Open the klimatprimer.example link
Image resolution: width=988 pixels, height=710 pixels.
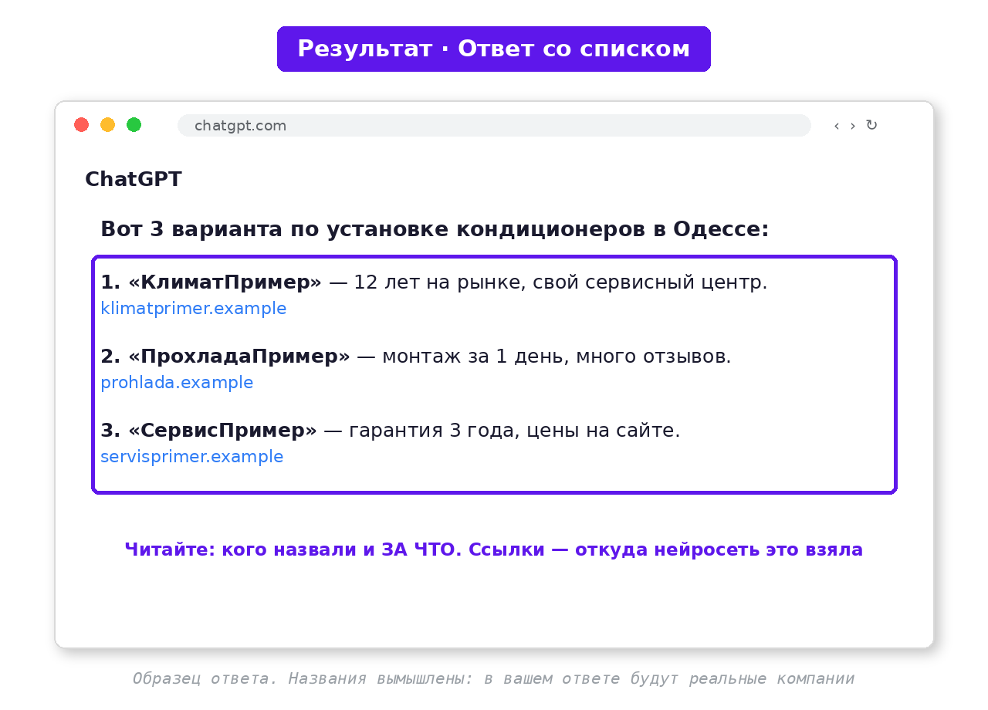pyautogui.click(x=194, y=309)
